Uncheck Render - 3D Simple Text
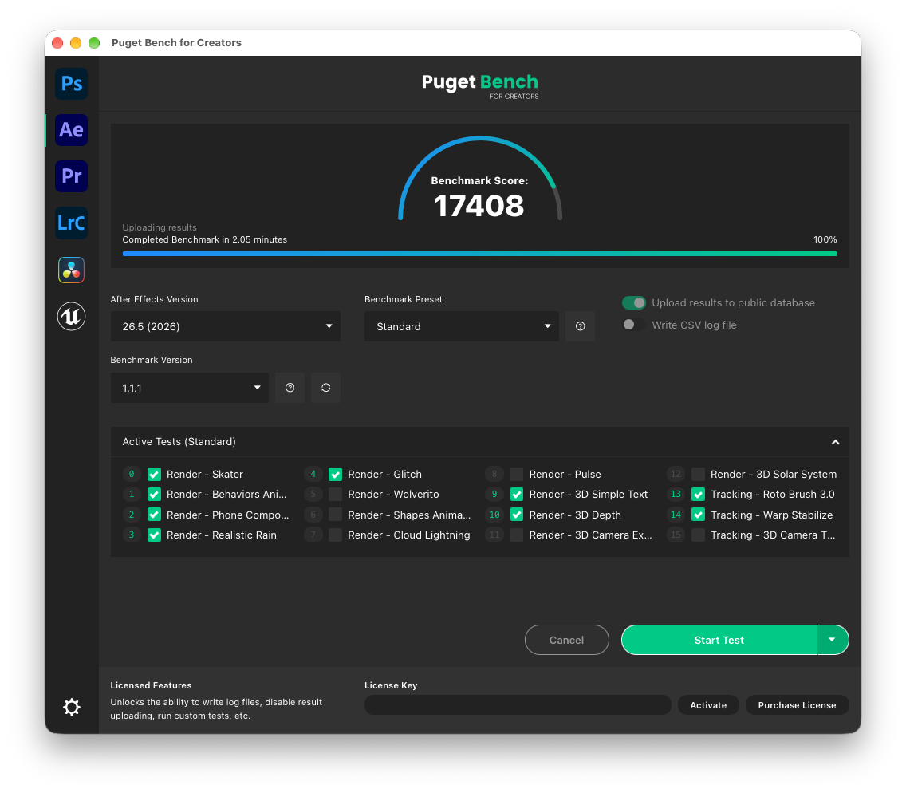 click(517, 495)
